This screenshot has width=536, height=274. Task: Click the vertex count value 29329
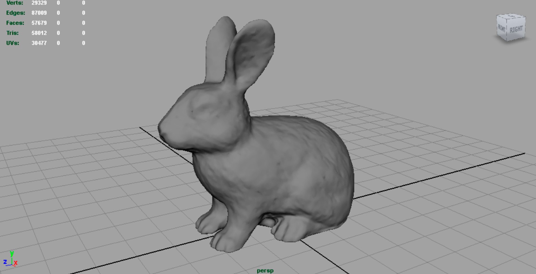[39, 3]
